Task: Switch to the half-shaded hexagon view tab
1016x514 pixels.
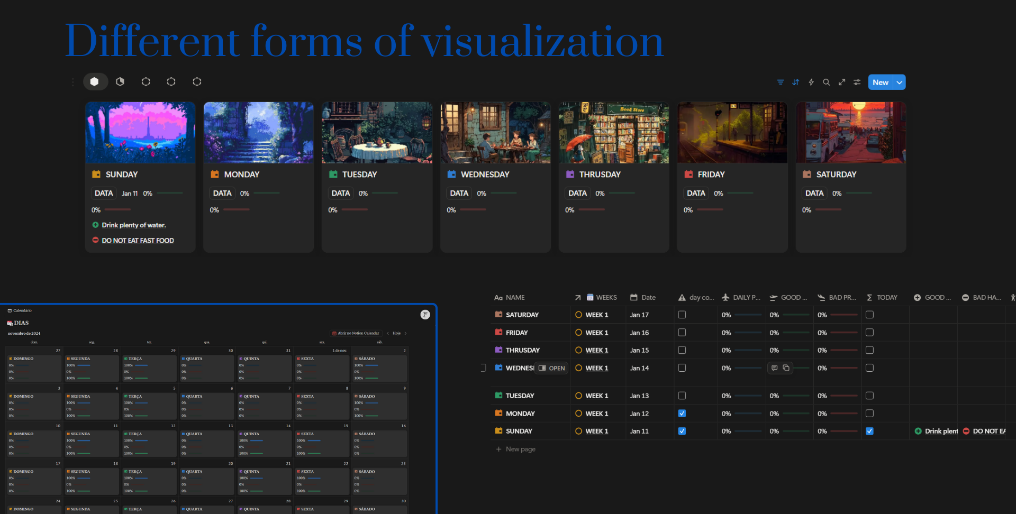Action: click(121, 81)
